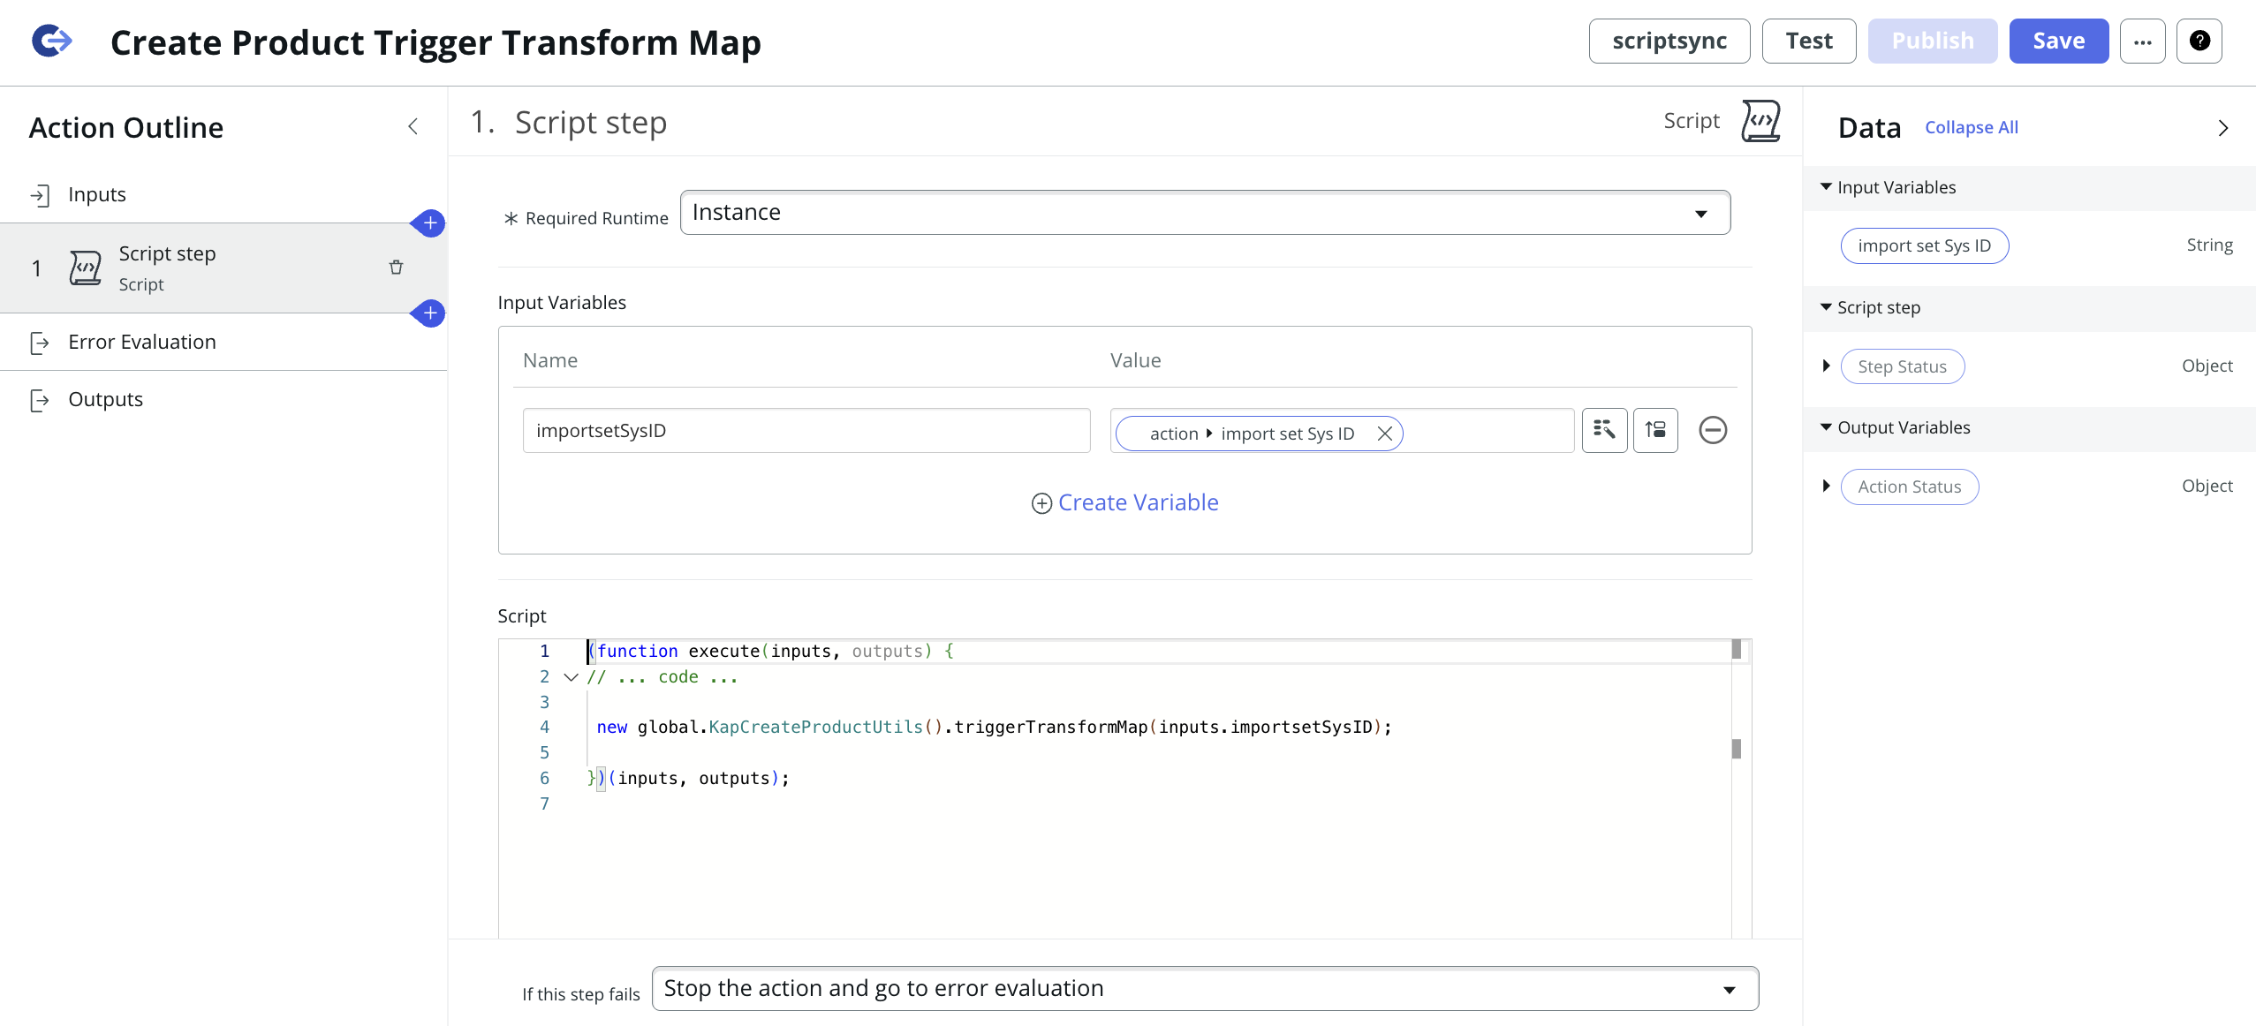
Task: Remove the import set Sys ID pill
Action: (1384, 434)
